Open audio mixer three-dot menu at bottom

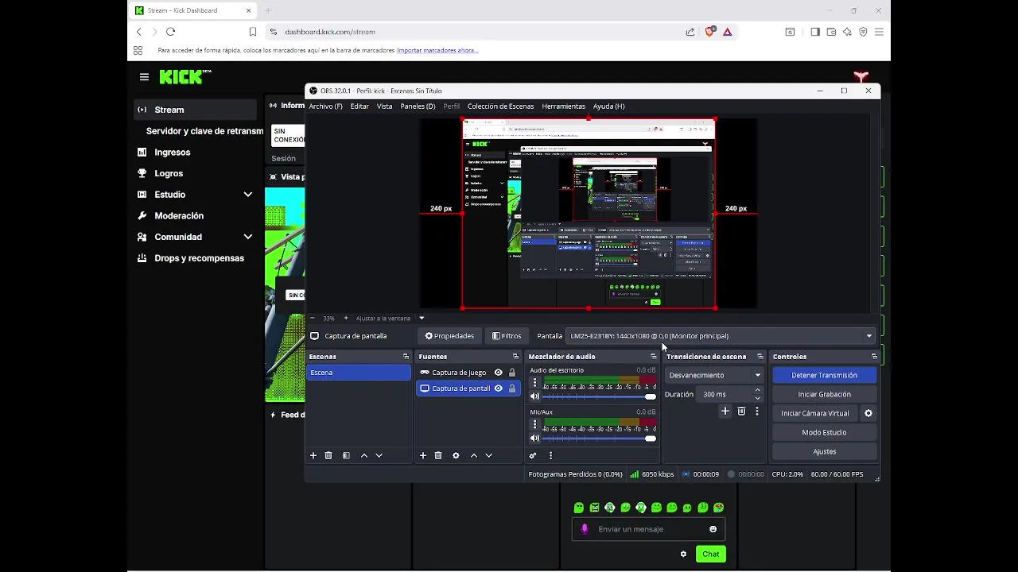pos(550,455)
